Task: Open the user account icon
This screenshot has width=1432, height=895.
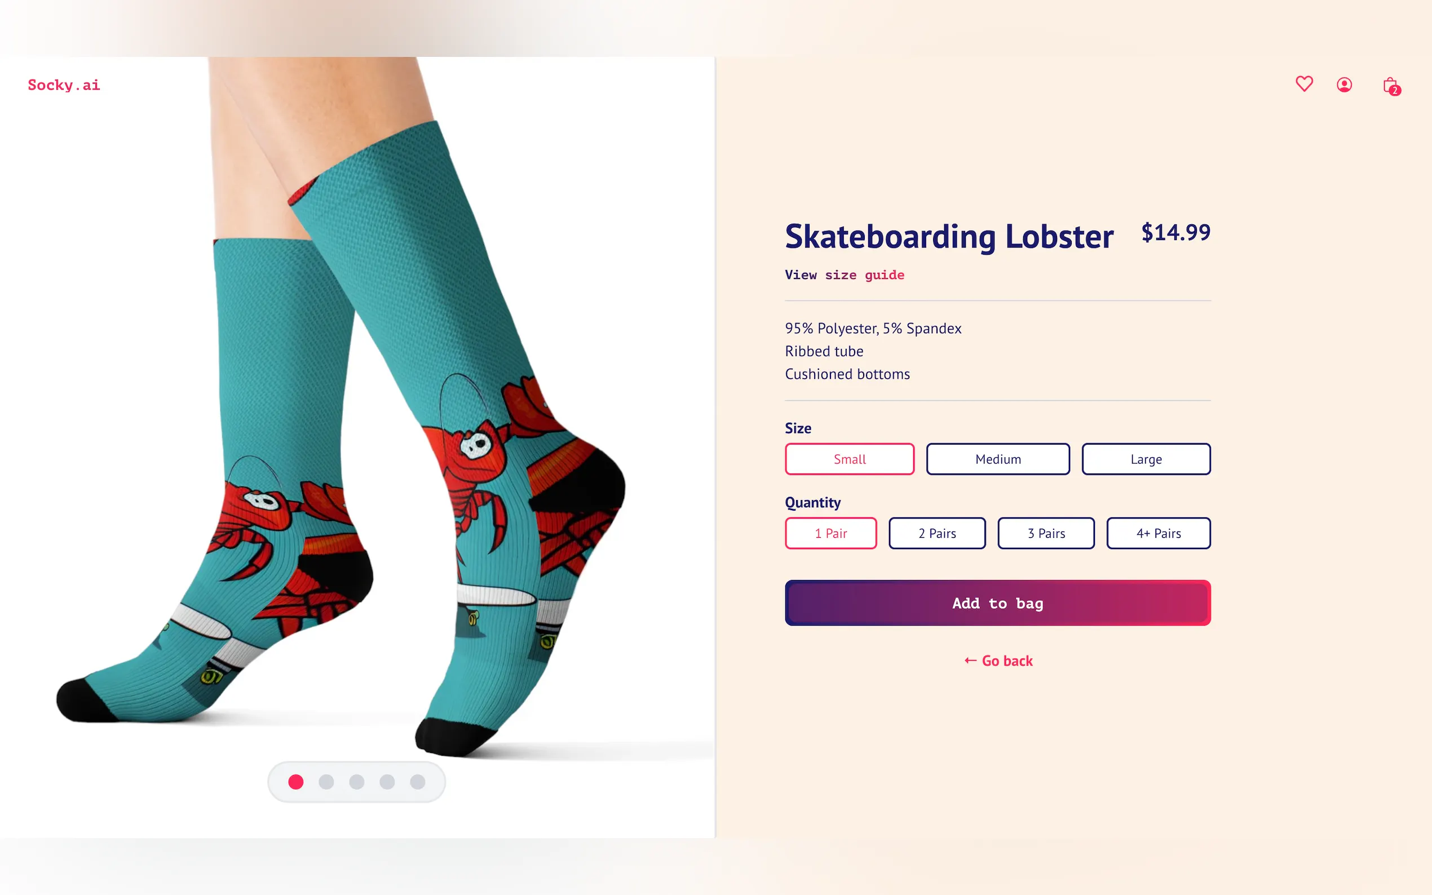Action: tap(1345, 85)
